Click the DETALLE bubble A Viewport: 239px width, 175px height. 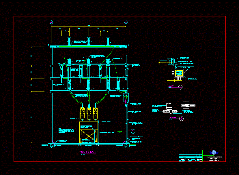point(181,119)
